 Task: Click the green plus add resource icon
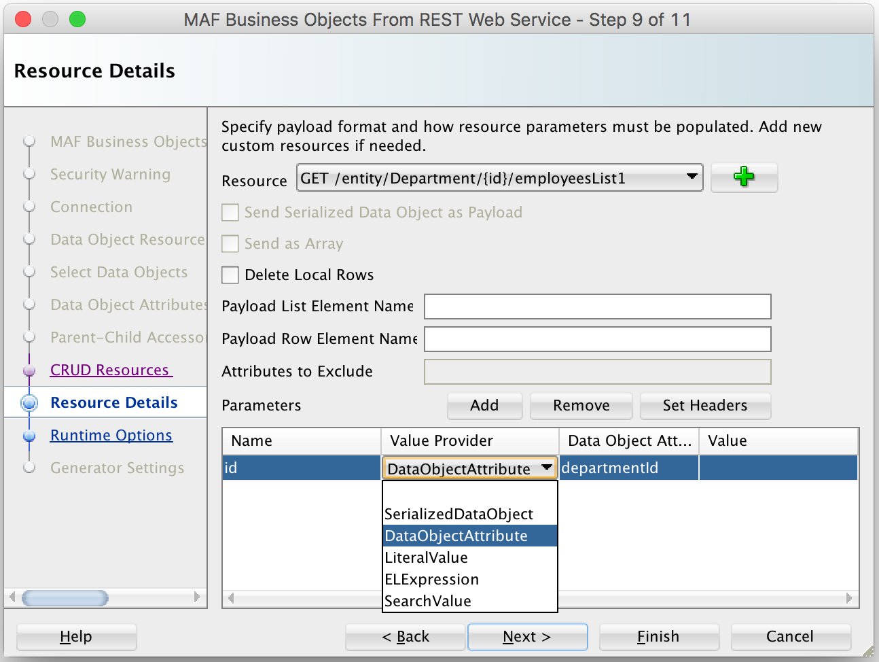(744, 177)
